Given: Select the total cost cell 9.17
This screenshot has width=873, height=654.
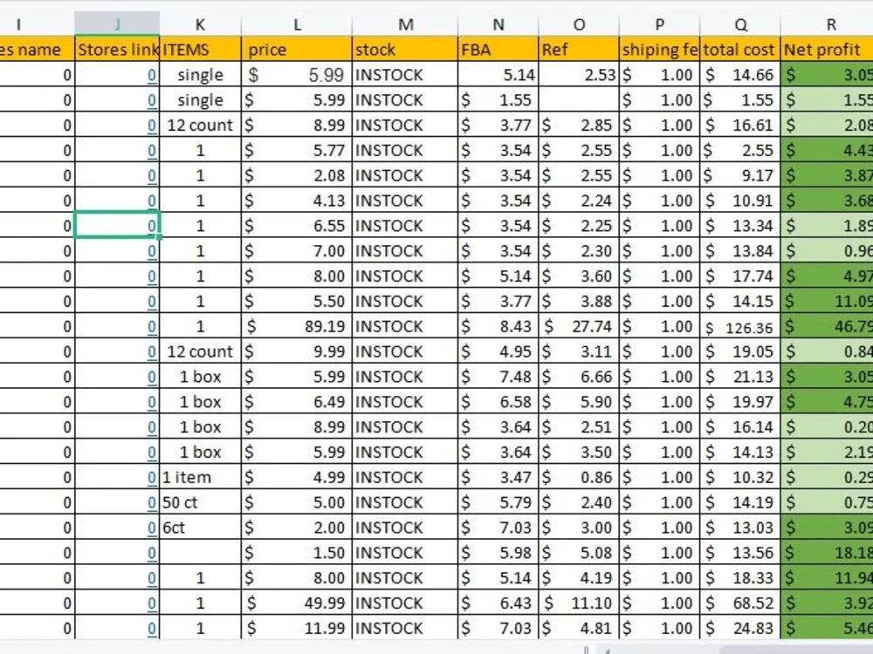Looking at the screenshot, I should coord(740,176).
